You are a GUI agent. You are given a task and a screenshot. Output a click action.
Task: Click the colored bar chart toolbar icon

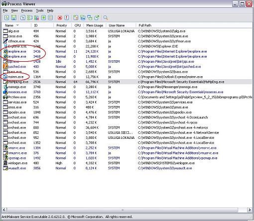pos(36,17)
